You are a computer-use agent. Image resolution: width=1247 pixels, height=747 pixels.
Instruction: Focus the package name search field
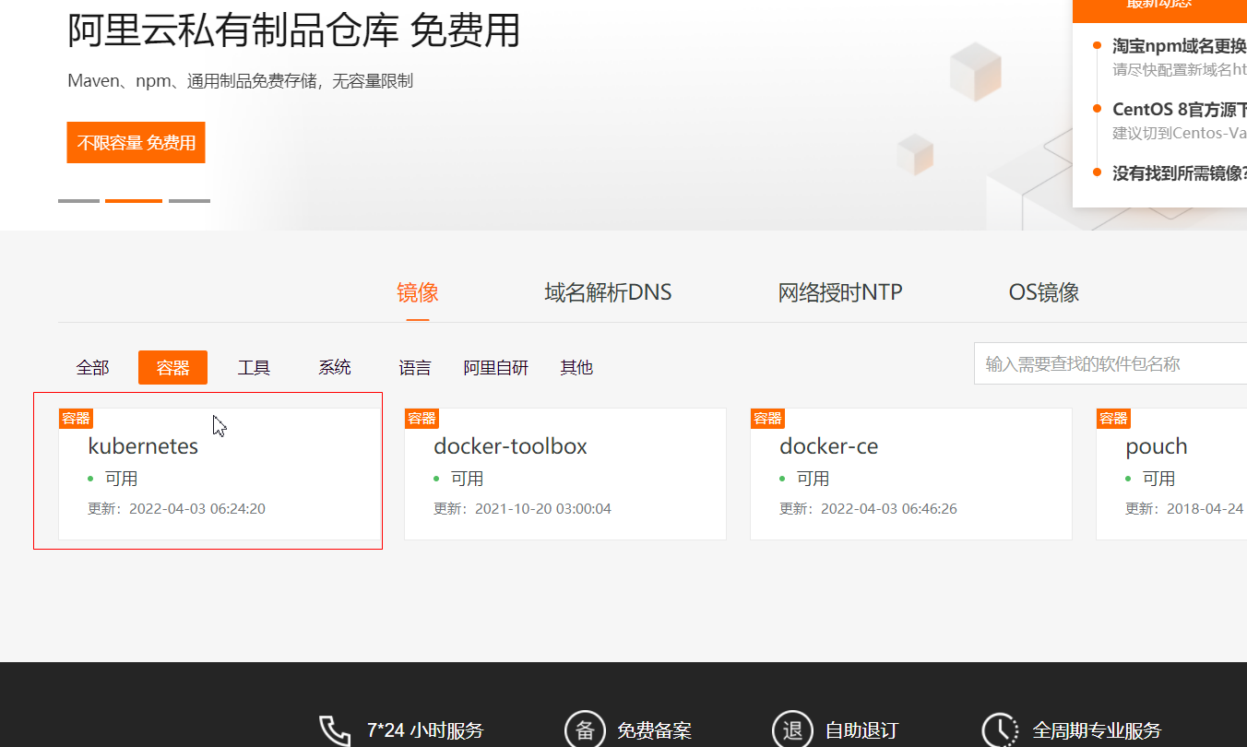[1110, 363]
